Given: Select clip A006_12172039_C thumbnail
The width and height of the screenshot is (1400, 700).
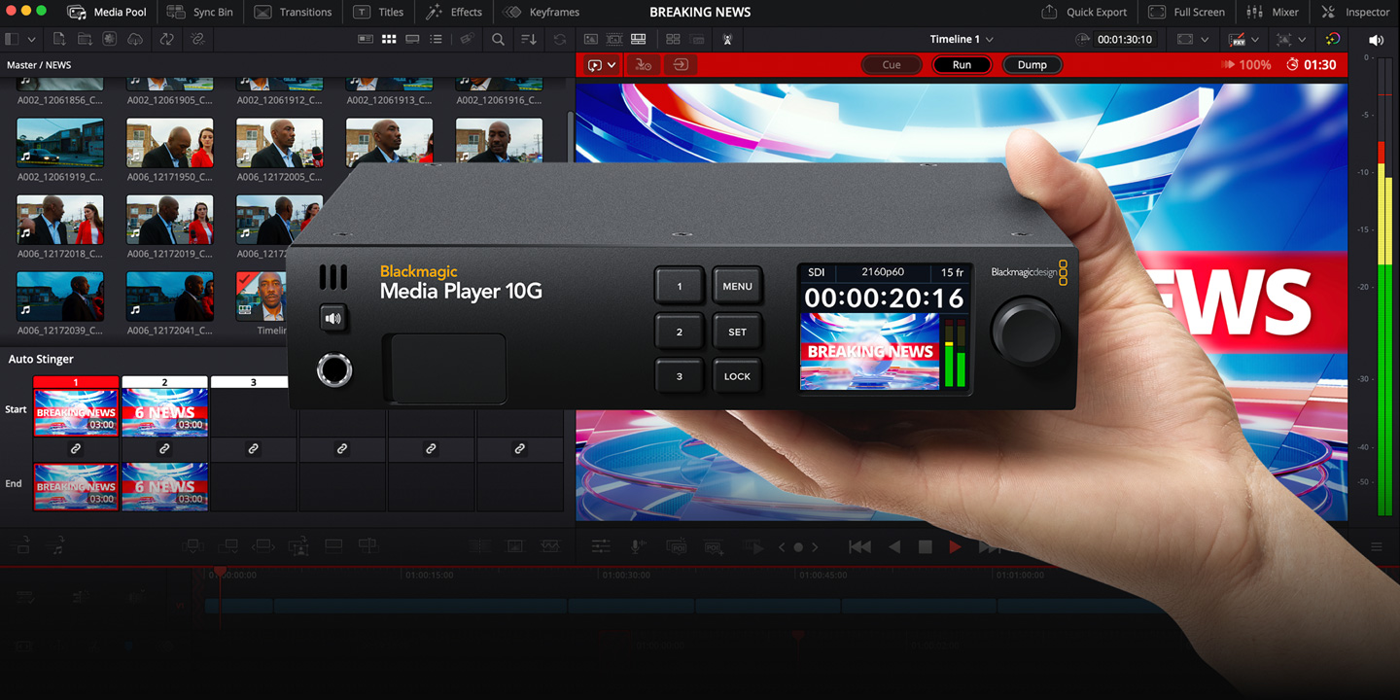Looking at the screenshot, I should tap(60, 296).
